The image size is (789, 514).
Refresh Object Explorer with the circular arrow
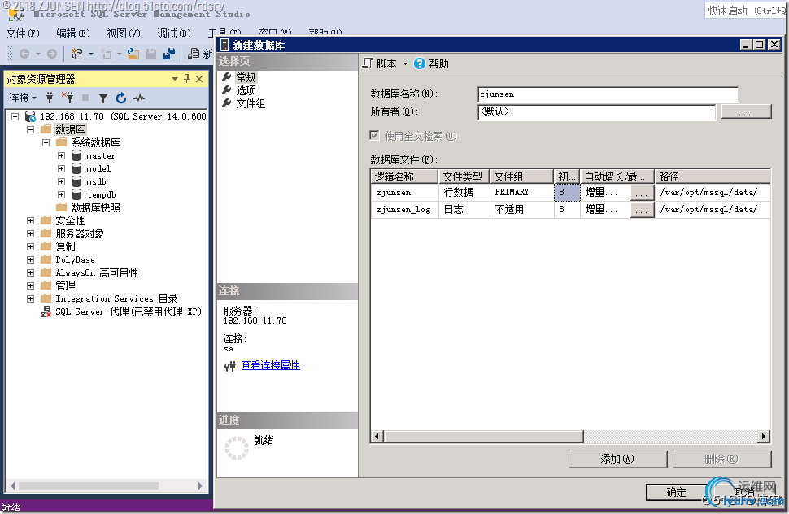[120, 98]
